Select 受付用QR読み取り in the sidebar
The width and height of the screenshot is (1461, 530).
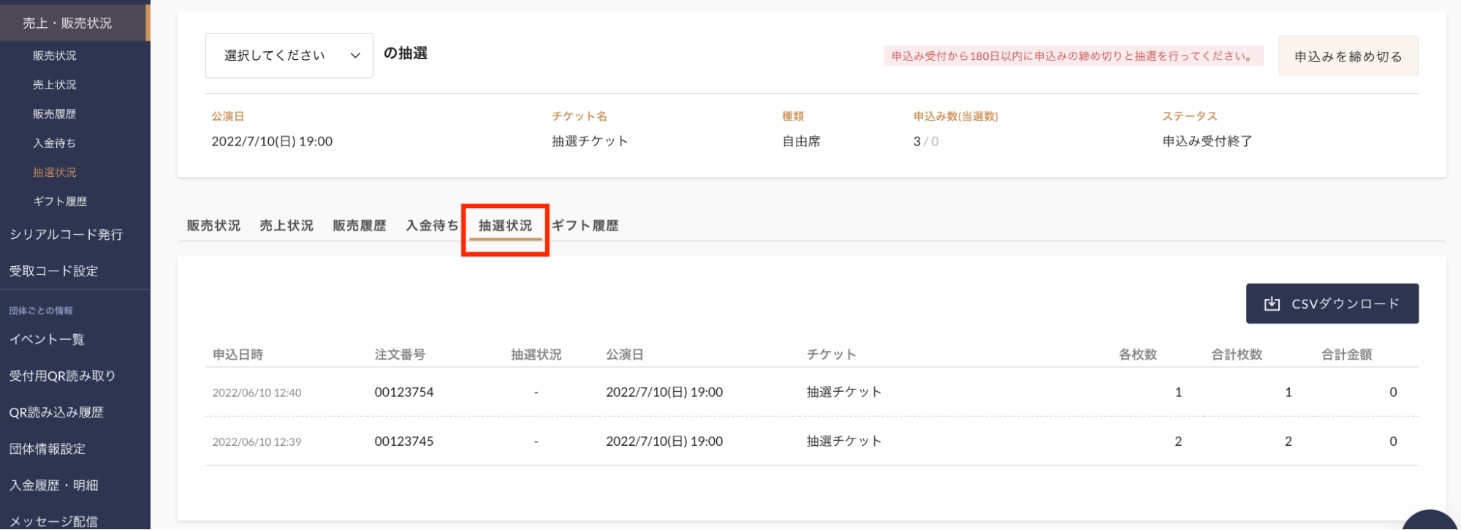click(62, 376)
